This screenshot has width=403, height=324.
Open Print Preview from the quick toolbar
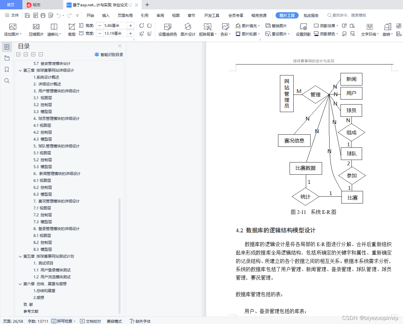coord(51,15)
